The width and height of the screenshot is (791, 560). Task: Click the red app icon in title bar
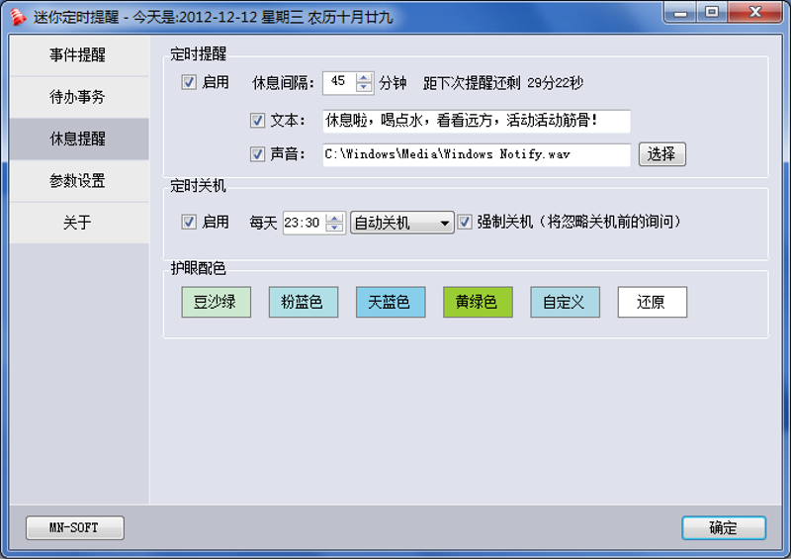point(18,17)
